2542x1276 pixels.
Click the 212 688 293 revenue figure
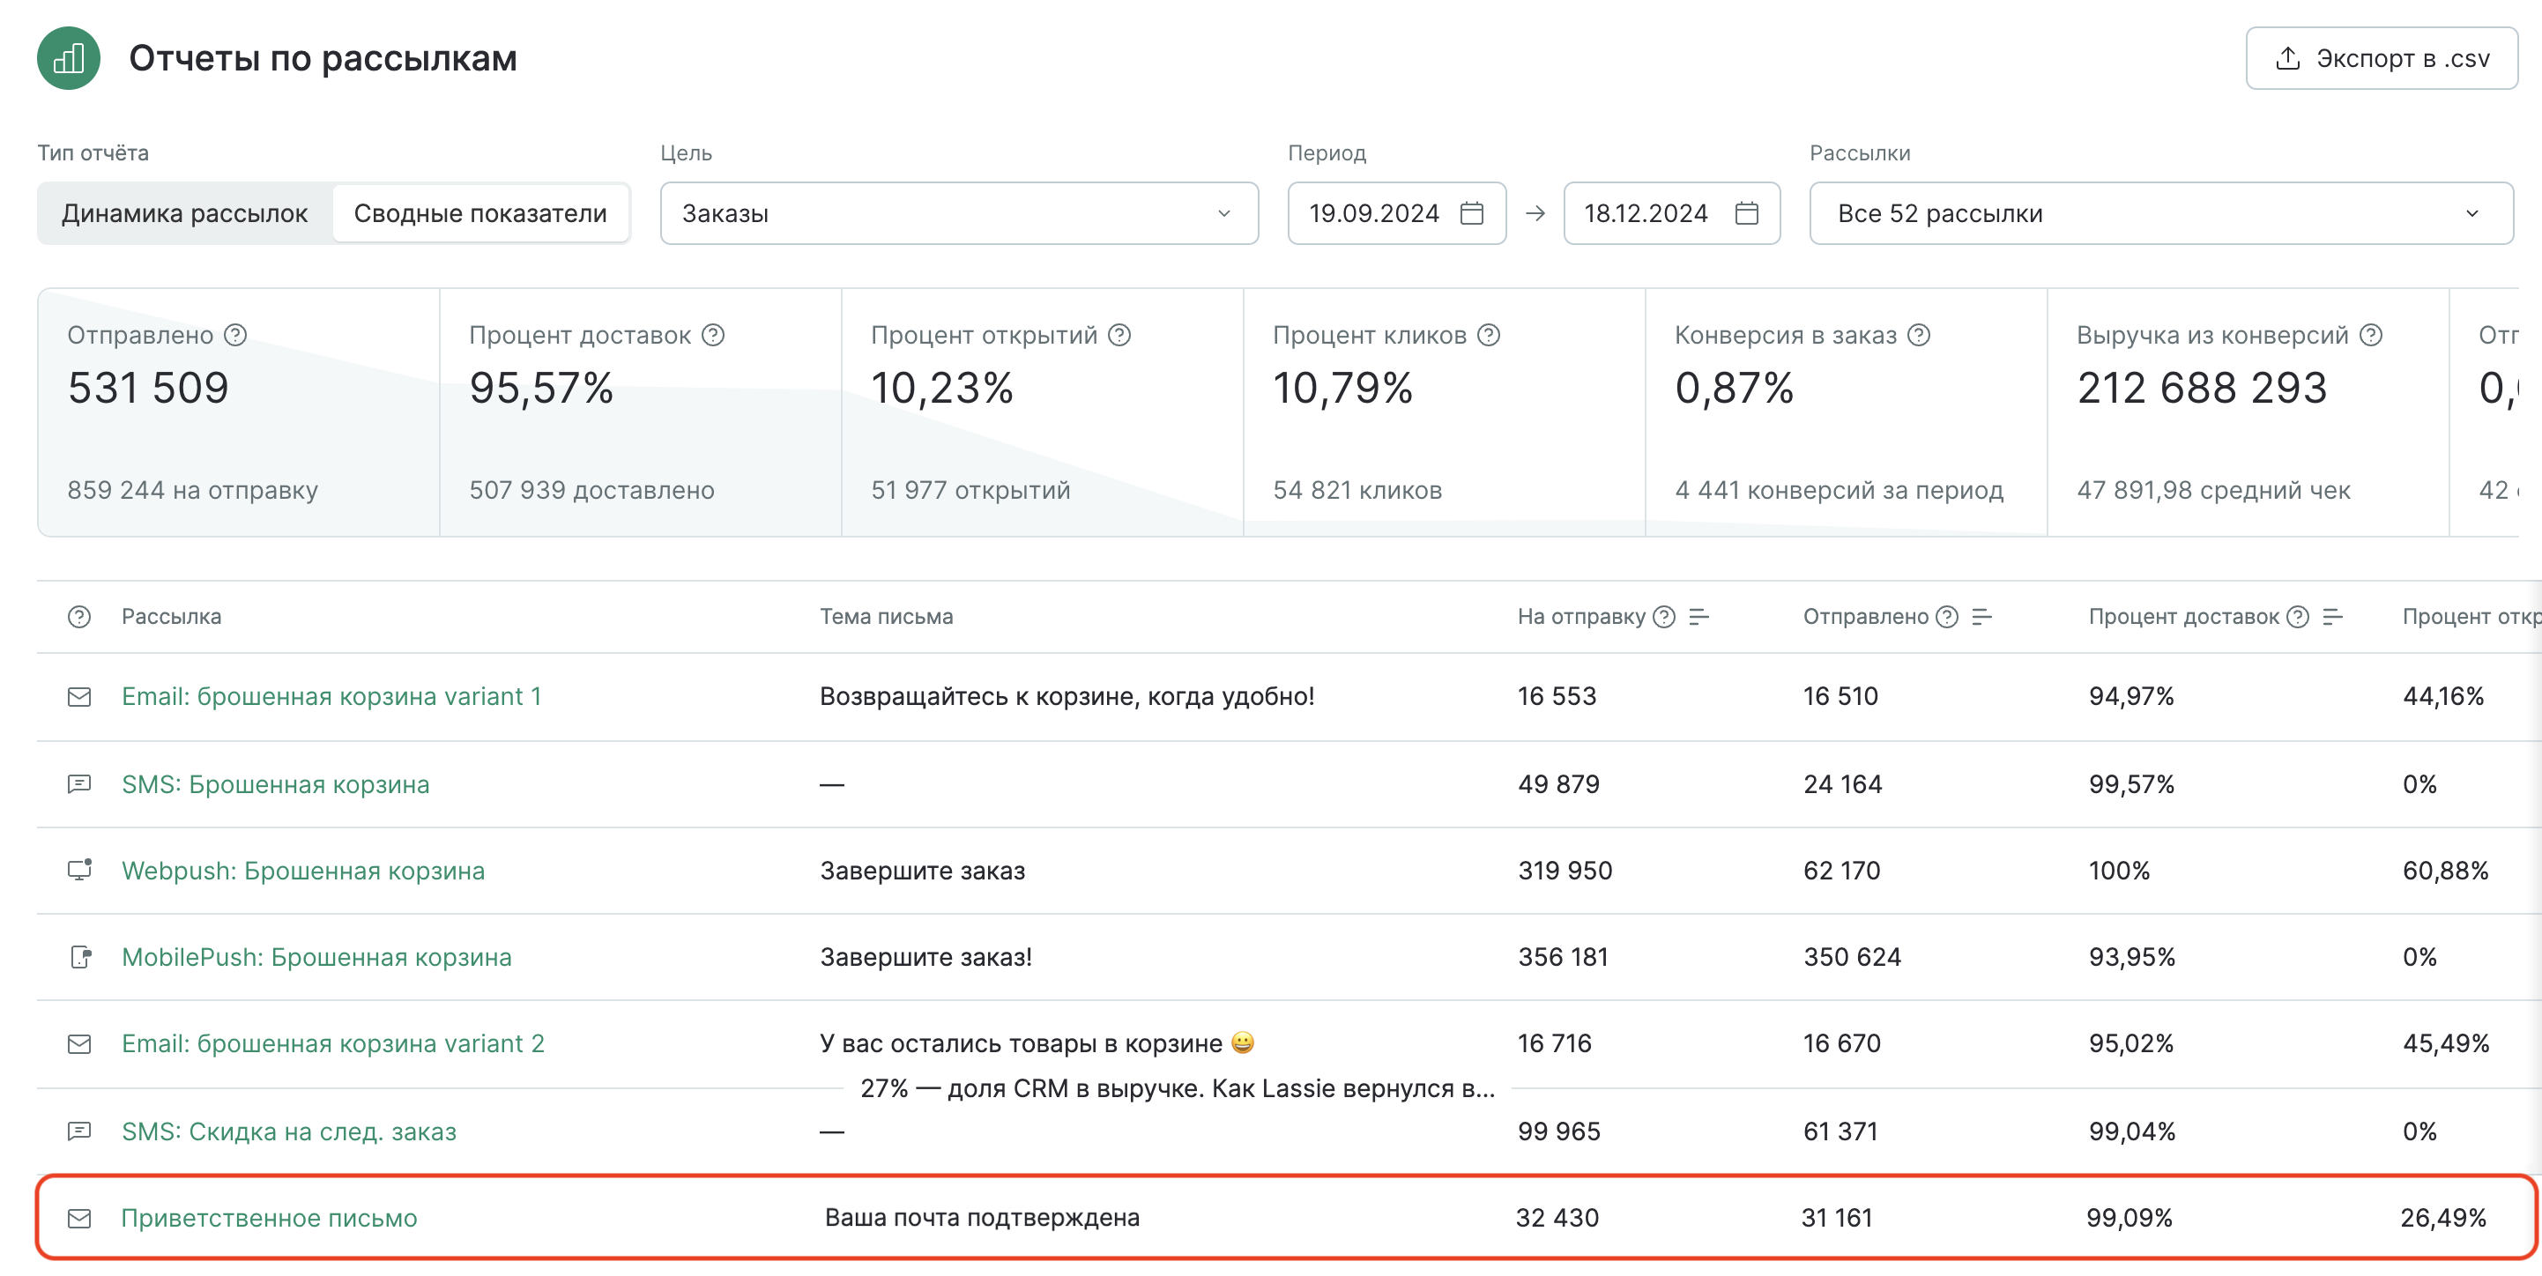pyautogui.click(x=2202, y=388)
